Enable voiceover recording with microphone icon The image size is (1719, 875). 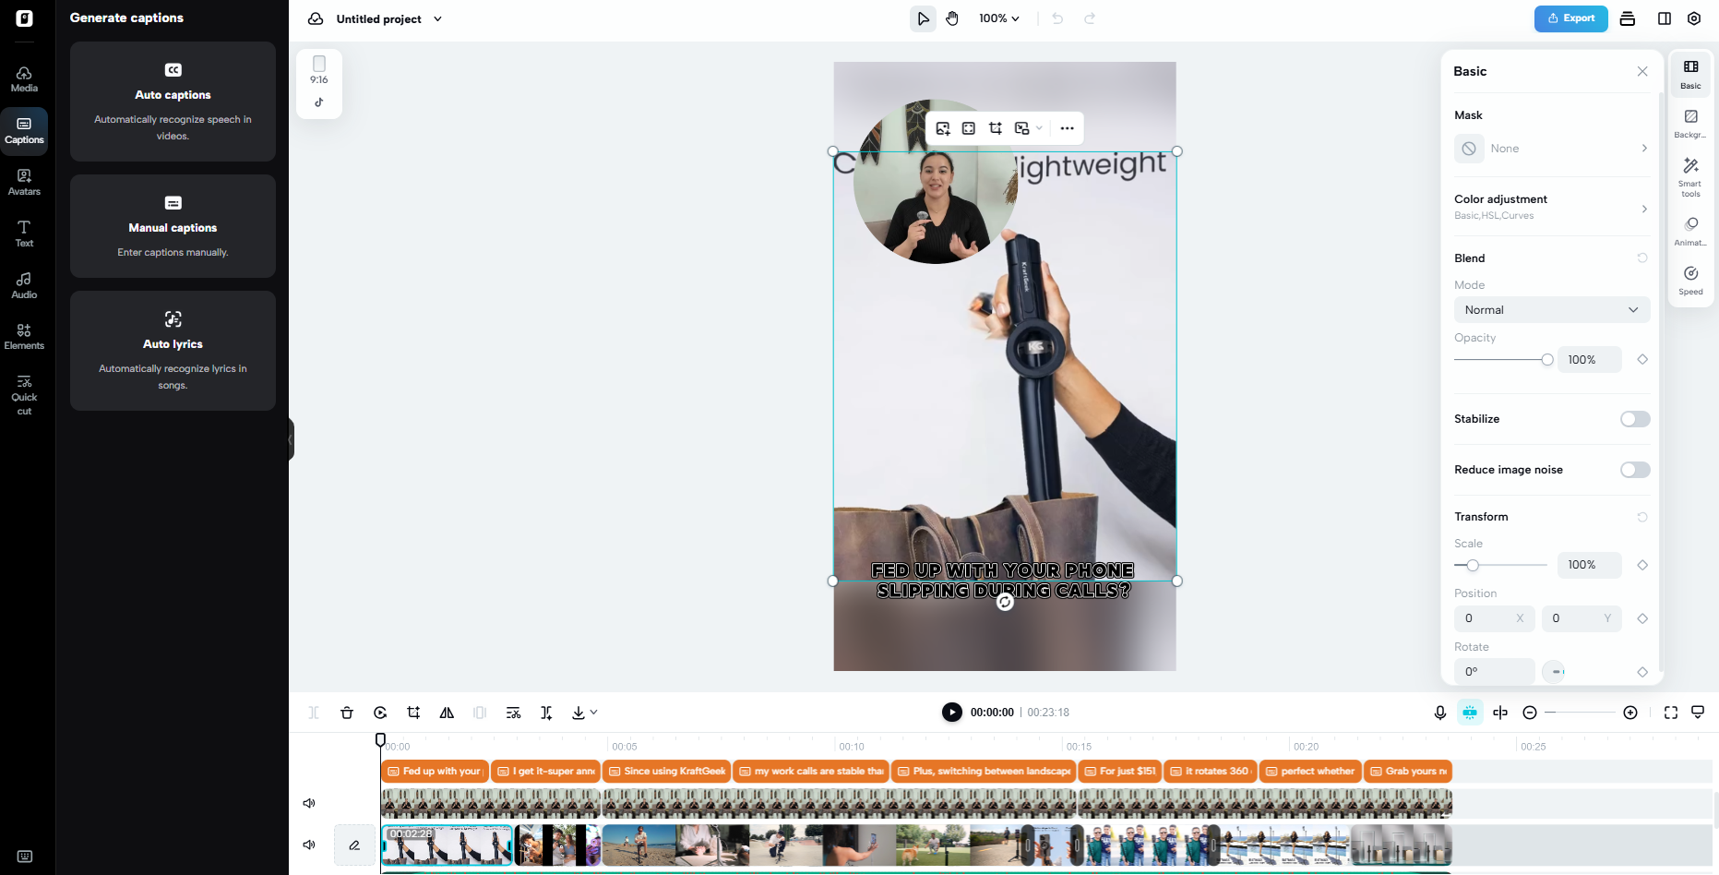(1440, 713)
